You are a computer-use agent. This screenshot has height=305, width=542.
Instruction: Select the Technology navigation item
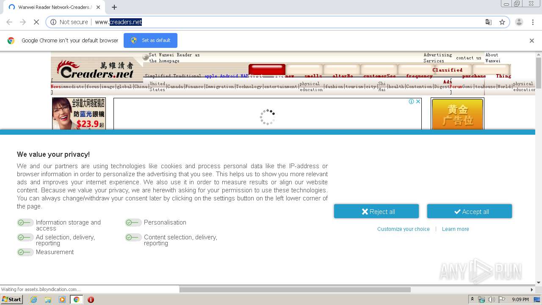coord(249,86)
